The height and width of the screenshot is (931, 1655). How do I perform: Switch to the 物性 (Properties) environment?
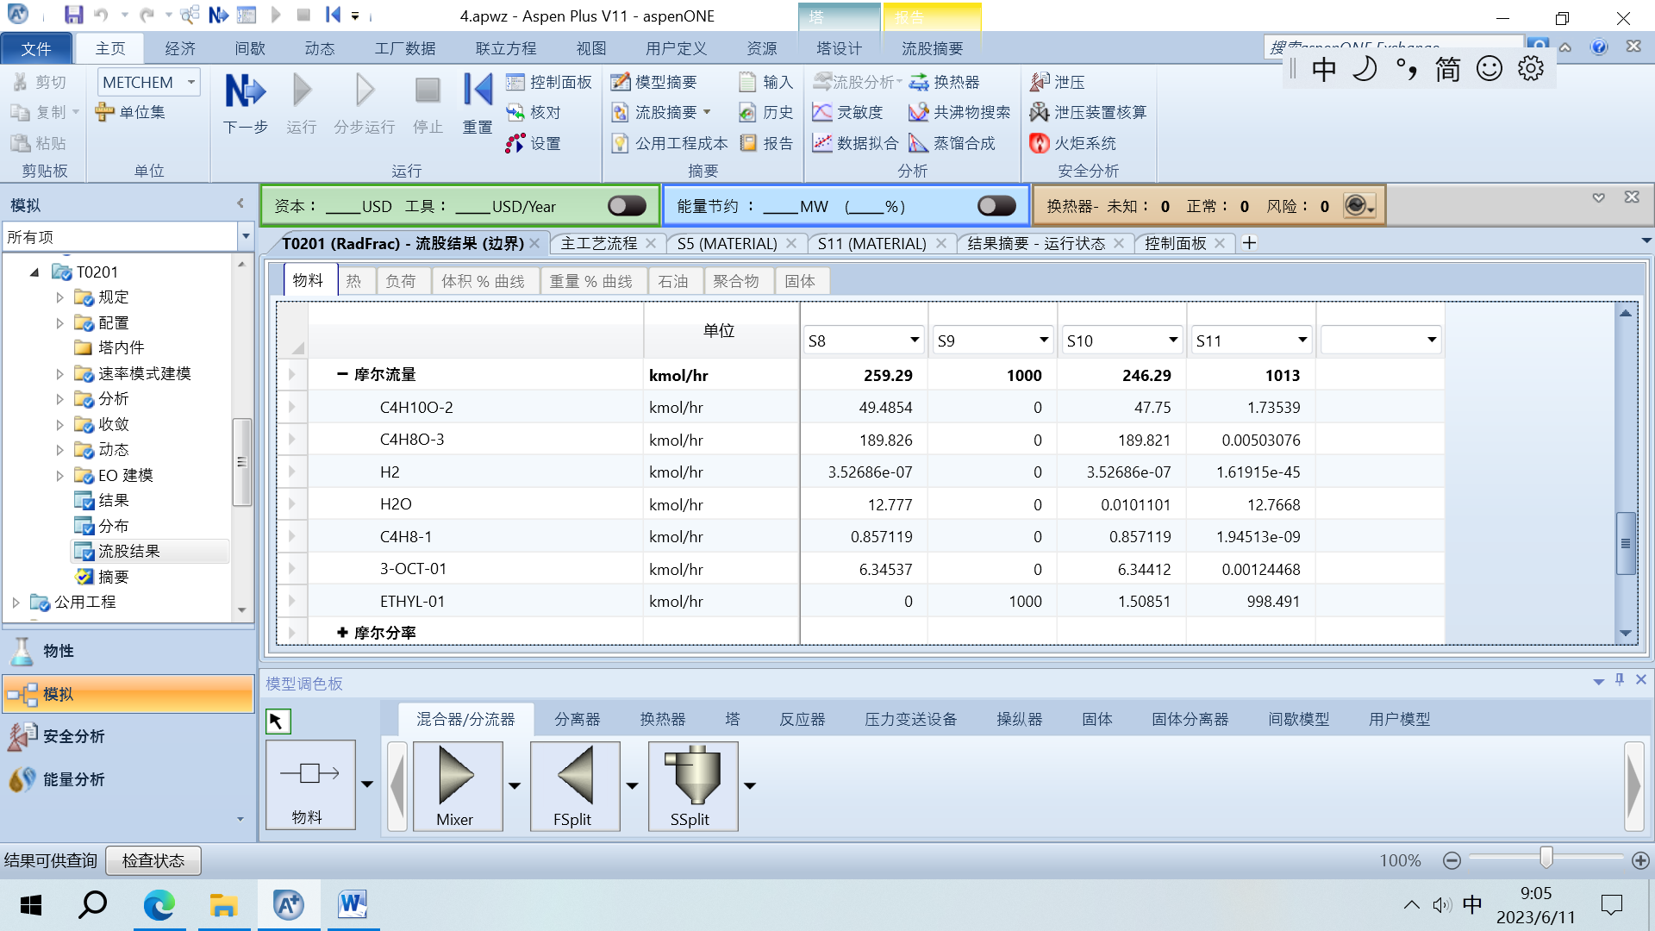pyautogui.click(x=128, y=651)
